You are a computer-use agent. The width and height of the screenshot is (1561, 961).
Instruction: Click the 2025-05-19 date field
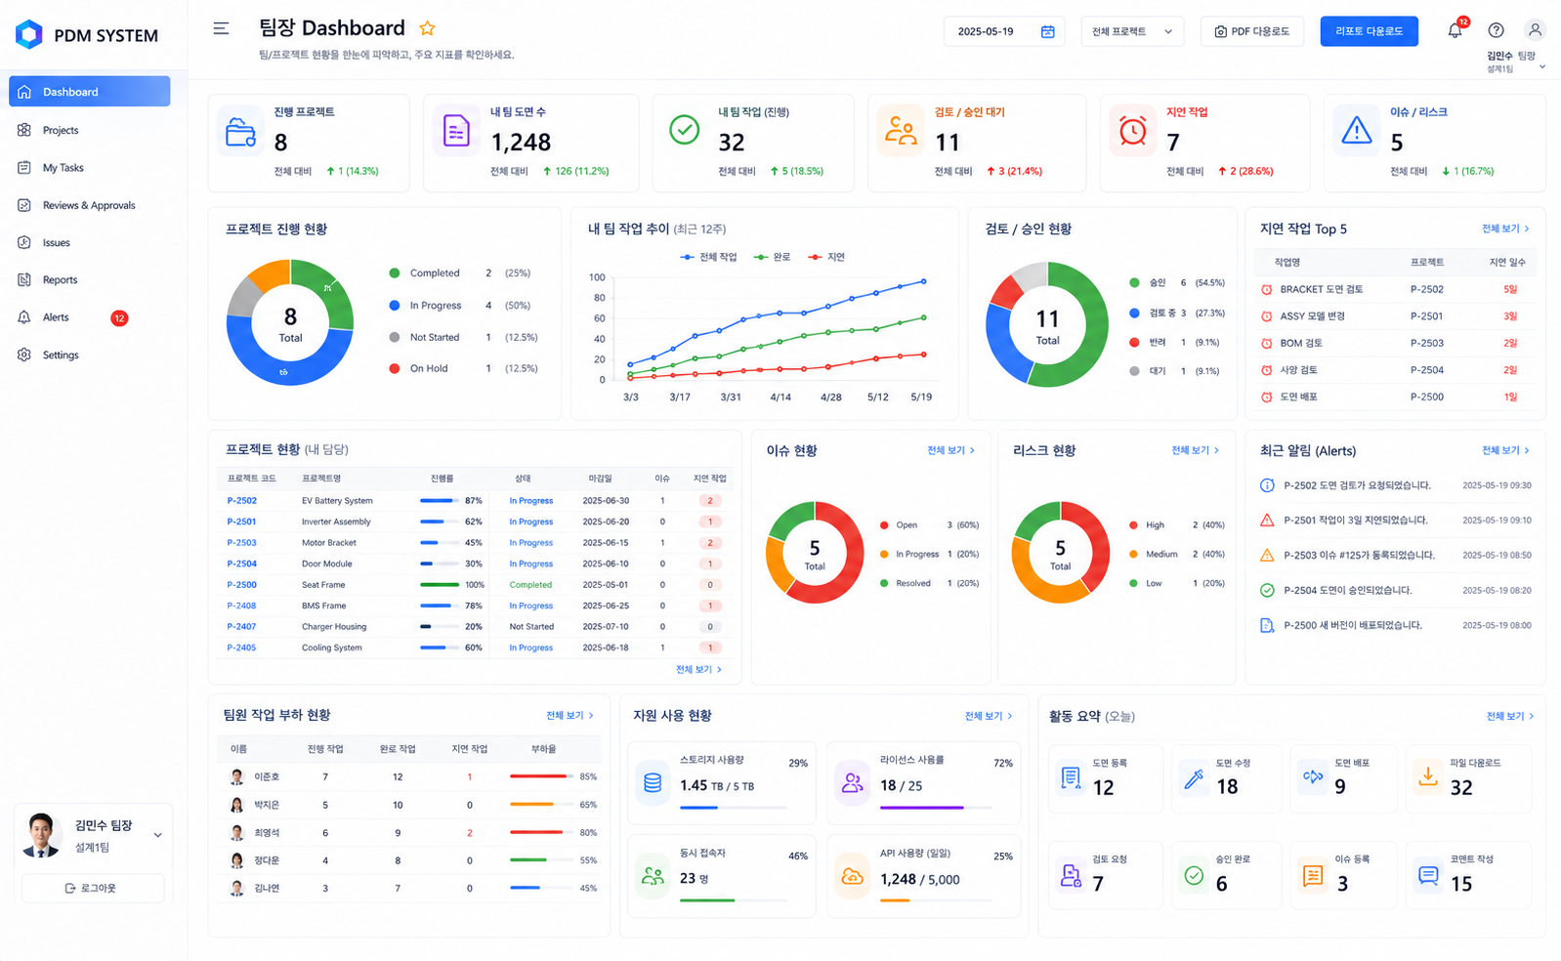point(1004,31)
